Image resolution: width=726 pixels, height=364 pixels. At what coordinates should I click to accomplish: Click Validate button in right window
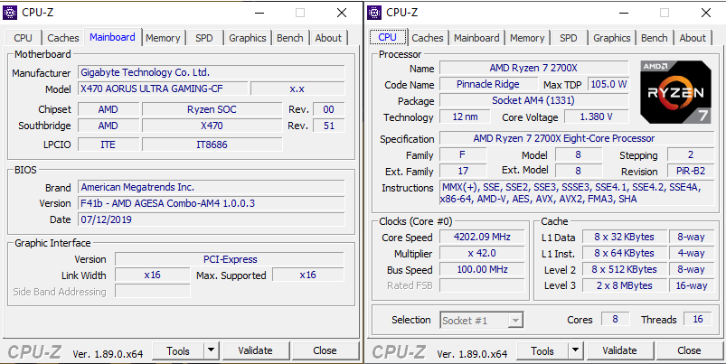(620, 351)
